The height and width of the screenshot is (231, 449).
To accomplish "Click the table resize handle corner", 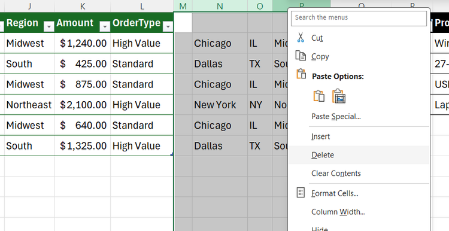I will [172, 154].
